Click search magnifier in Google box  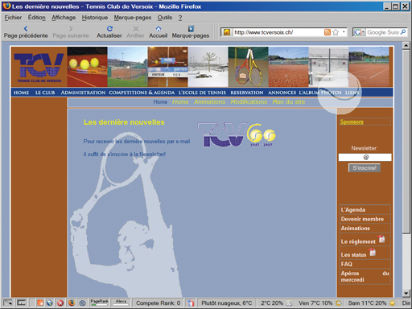point(403,32)
